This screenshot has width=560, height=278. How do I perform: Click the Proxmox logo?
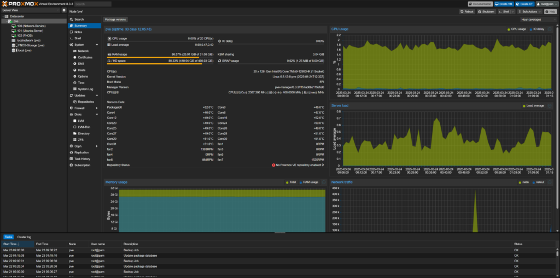20,4
